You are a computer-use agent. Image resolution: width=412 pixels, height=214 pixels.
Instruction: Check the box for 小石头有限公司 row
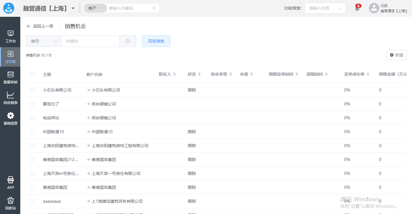(32, 90)
